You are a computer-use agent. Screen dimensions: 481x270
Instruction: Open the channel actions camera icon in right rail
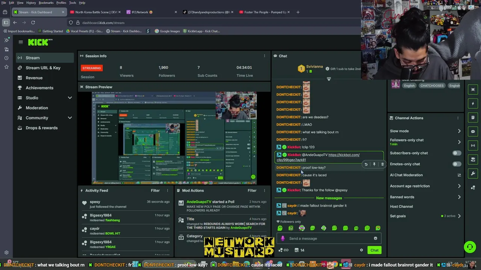click(473, 159)
